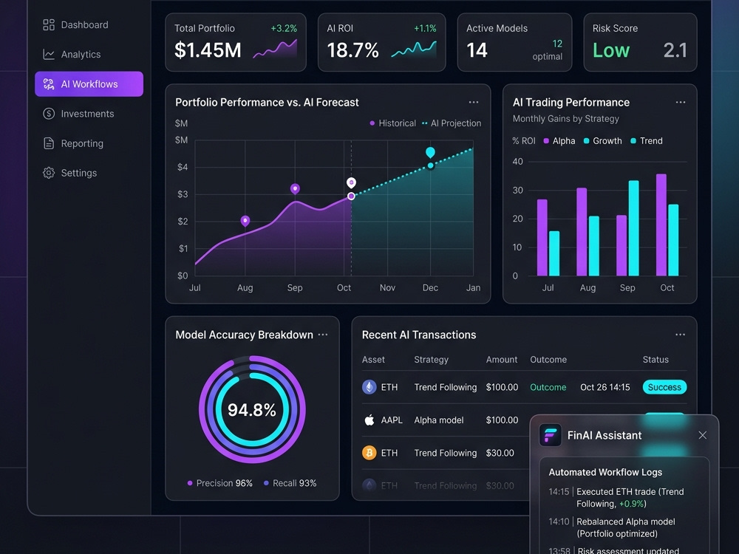Click the 14:15 Executed ETH trade log
739x554 pixels.
616,497
